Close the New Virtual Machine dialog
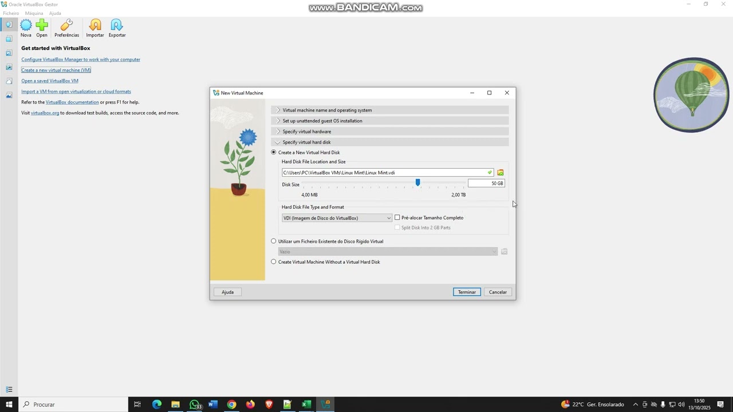Image resolution: width=733 pixels, height=412 pixels. [507, 93]
